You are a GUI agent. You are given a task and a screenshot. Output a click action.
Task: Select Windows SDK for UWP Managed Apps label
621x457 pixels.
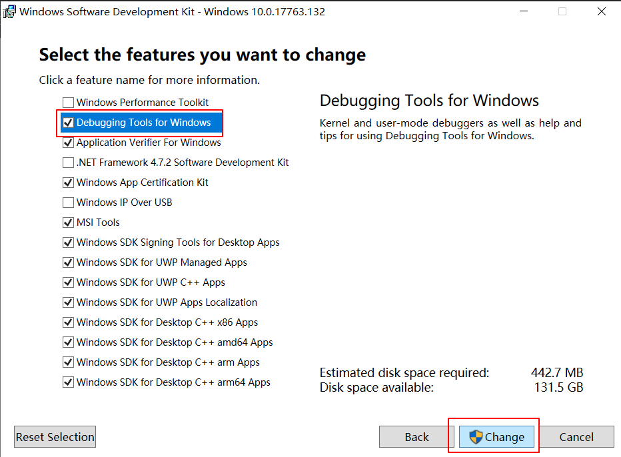click(x=162, y=262)
